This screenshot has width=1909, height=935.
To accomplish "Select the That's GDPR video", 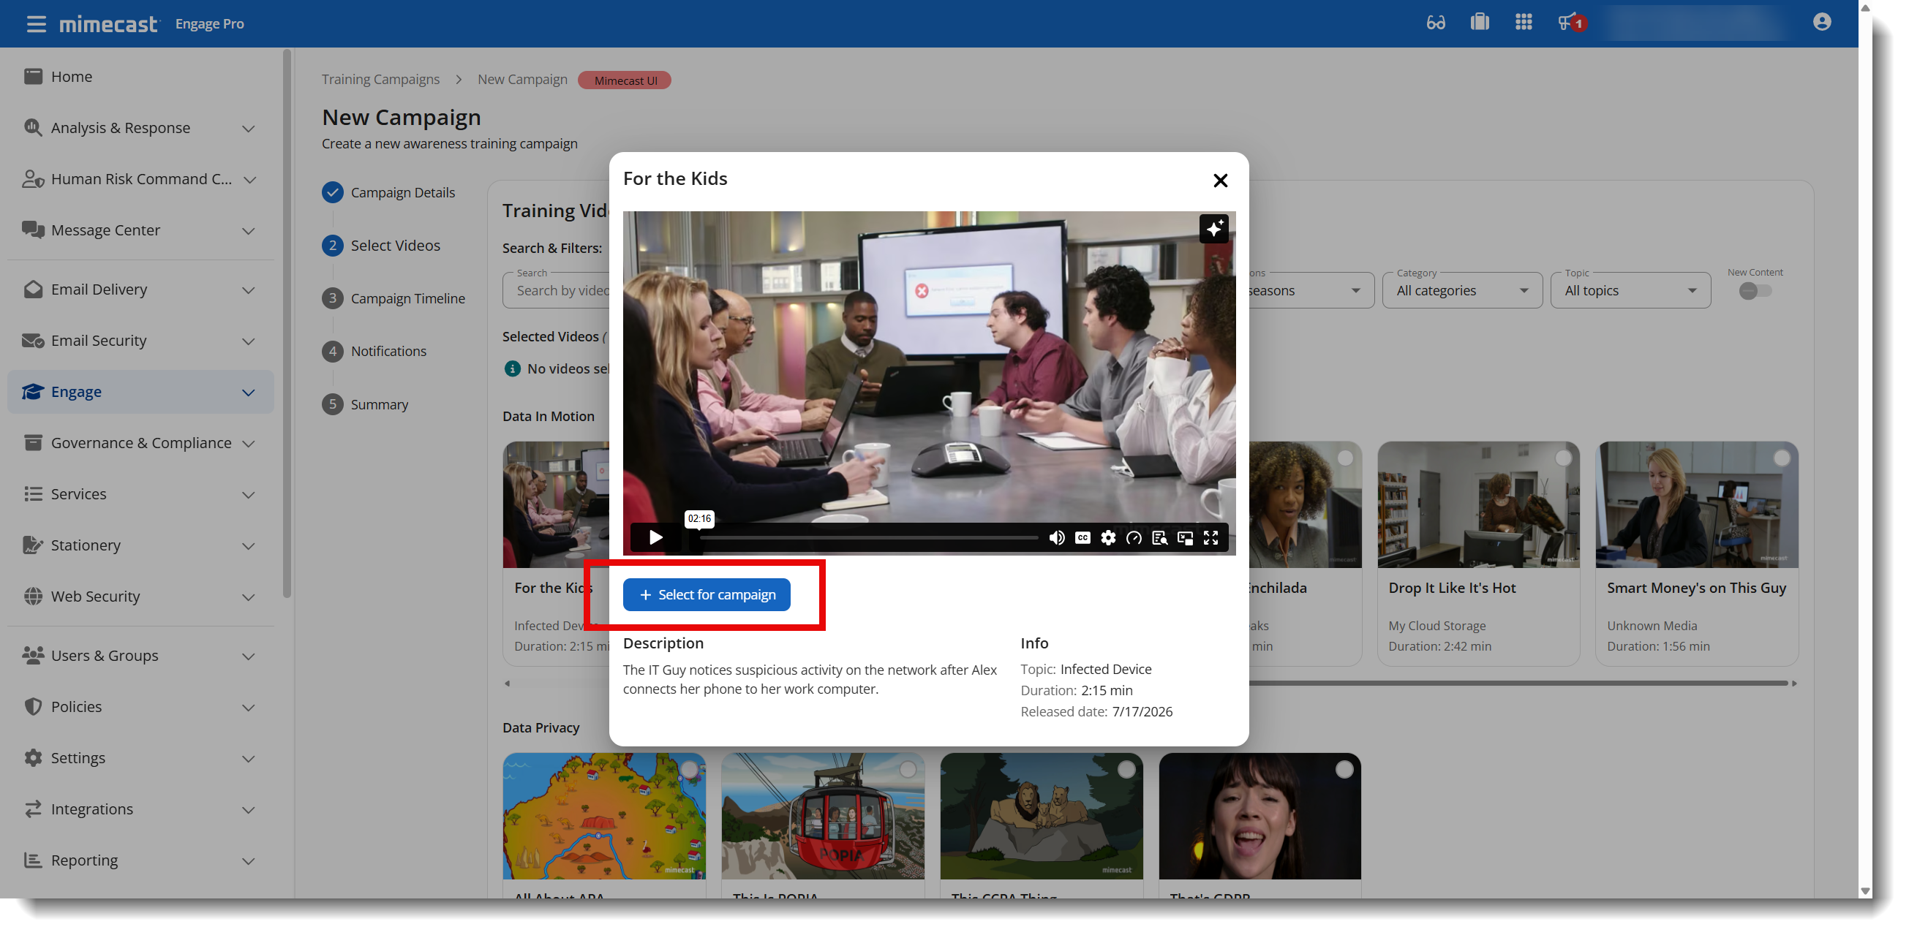I will point(1344,769).
